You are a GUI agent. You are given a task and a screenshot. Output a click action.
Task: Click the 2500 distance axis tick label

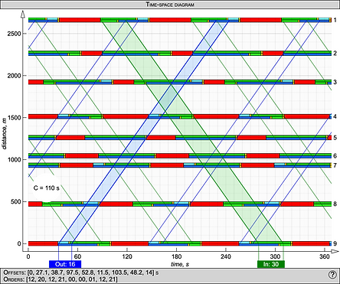15,34
